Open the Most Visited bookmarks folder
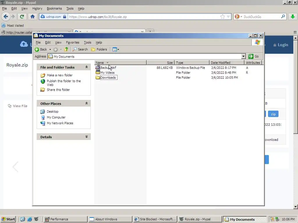The width and height of the screenshot is (298, 223). [13, 26]
